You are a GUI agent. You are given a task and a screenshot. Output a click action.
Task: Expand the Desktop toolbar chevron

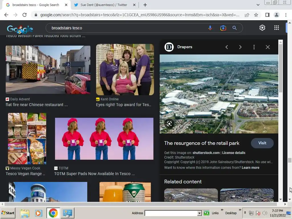click(x=240, y=210)
